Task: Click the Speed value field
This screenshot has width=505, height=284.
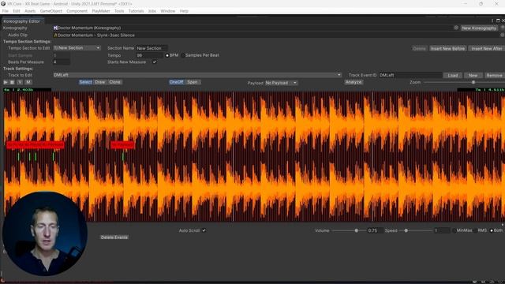Action: click(x=442, y=230)
